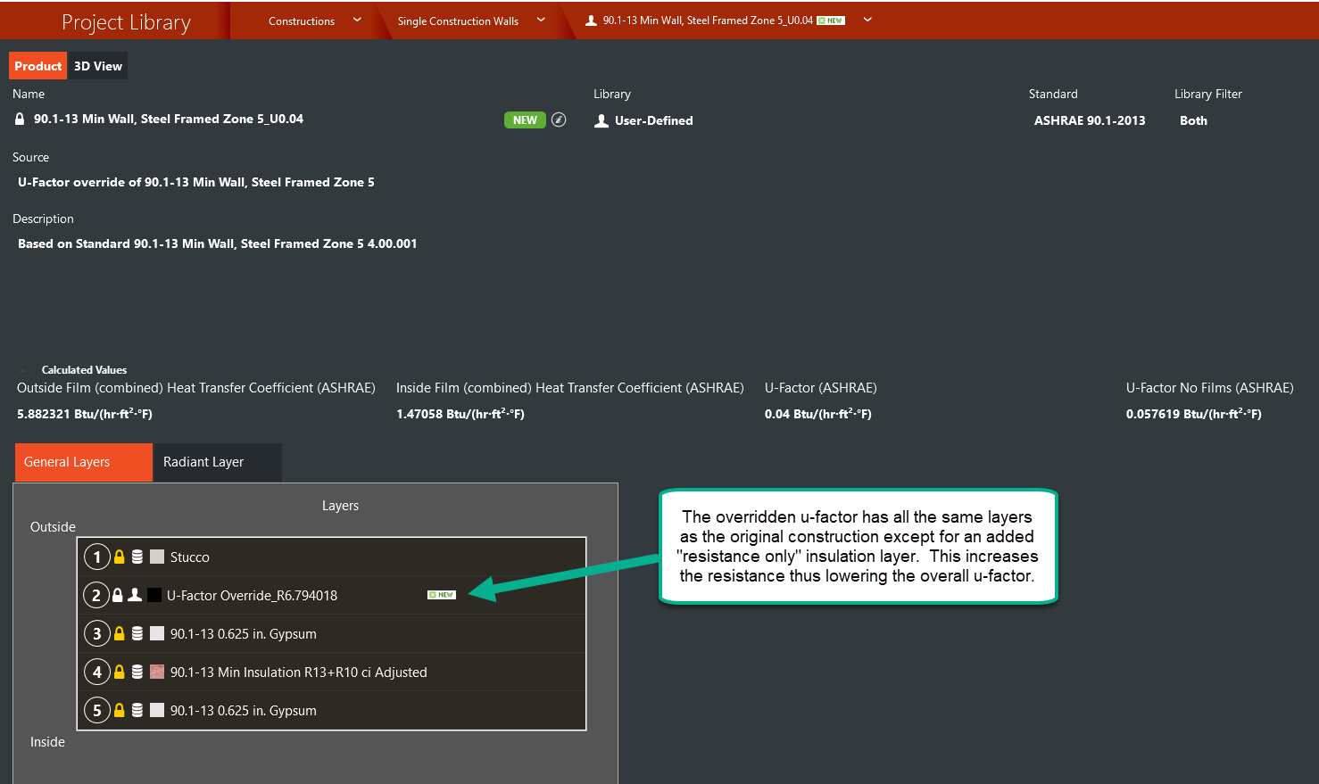Click the layer number 3 circle

click(x=96, y=633)
